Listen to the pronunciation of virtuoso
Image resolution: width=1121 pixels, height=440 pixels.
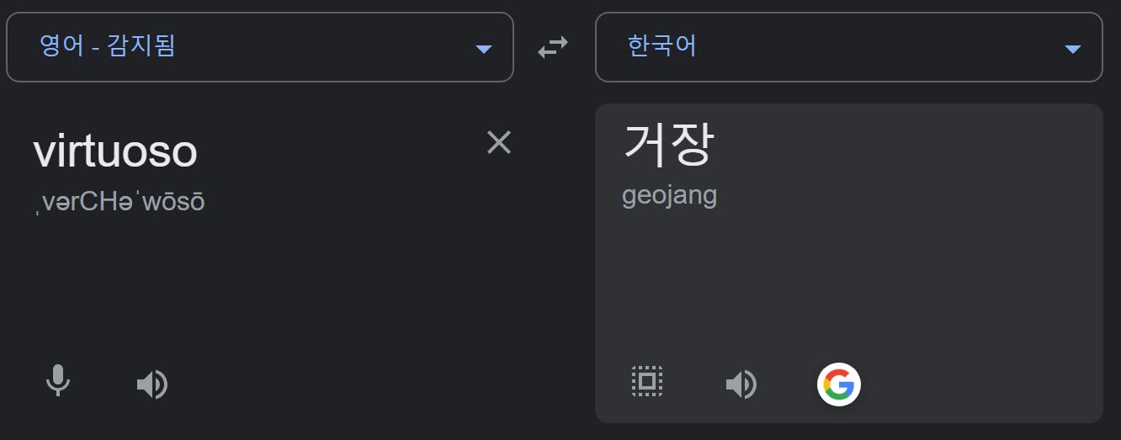(152, 385)
